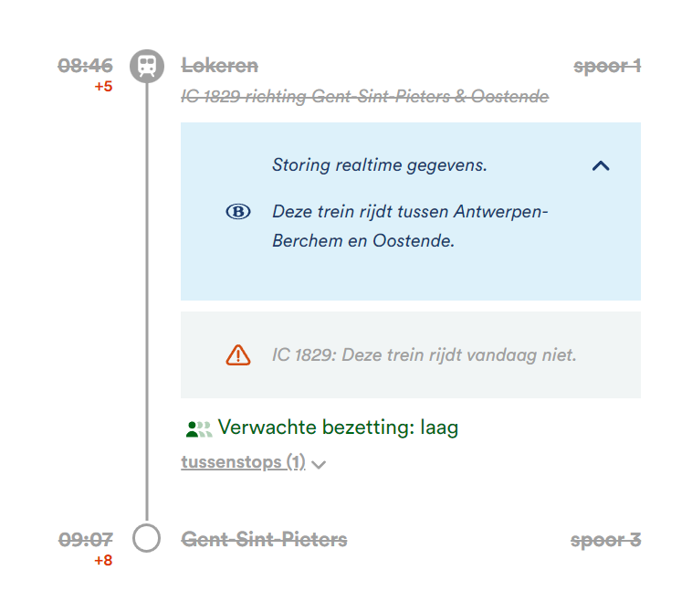Select the Gent-Sint-Pieters station name
Viewport: 692px width, 602px height.
pos(265,540)
